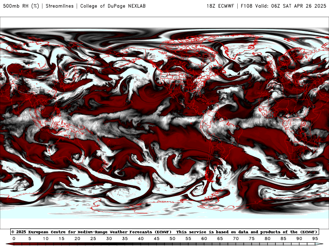Click the "55" label on the color scale
329x246 pixels.
[188, 239]
